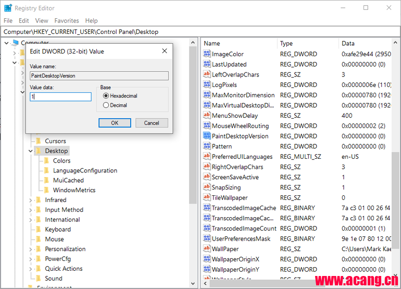Screen dimensions: 401x289
Task: Click the PaintDesktopVersion value icon
Action: 207,136
